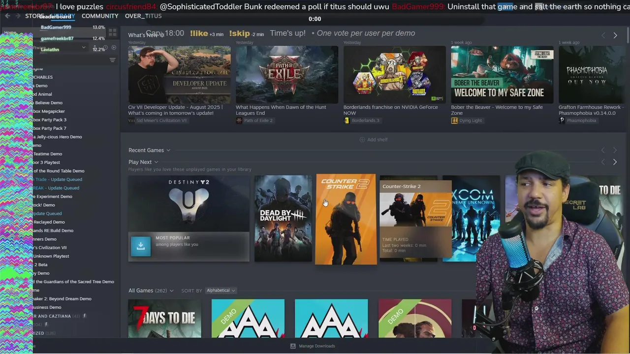
Task: Open the COMMUNITY tab
Action: (100, 16)
